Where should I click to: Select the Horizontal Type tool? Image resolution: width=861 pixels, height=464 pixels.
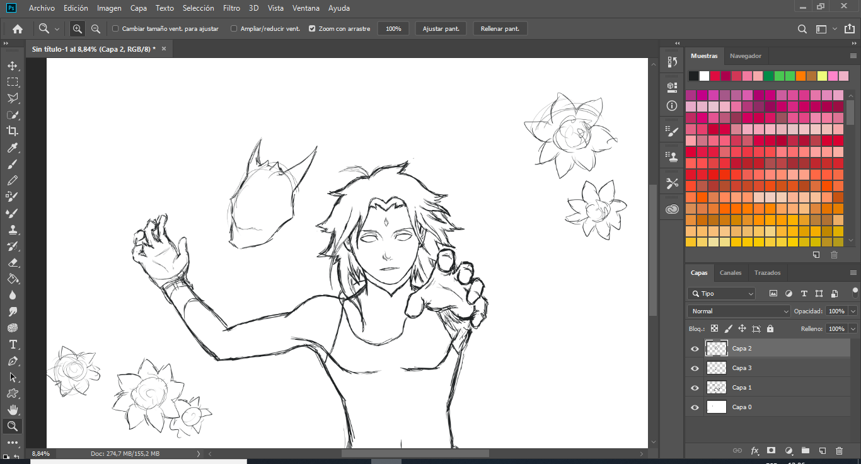pos(13,344)
